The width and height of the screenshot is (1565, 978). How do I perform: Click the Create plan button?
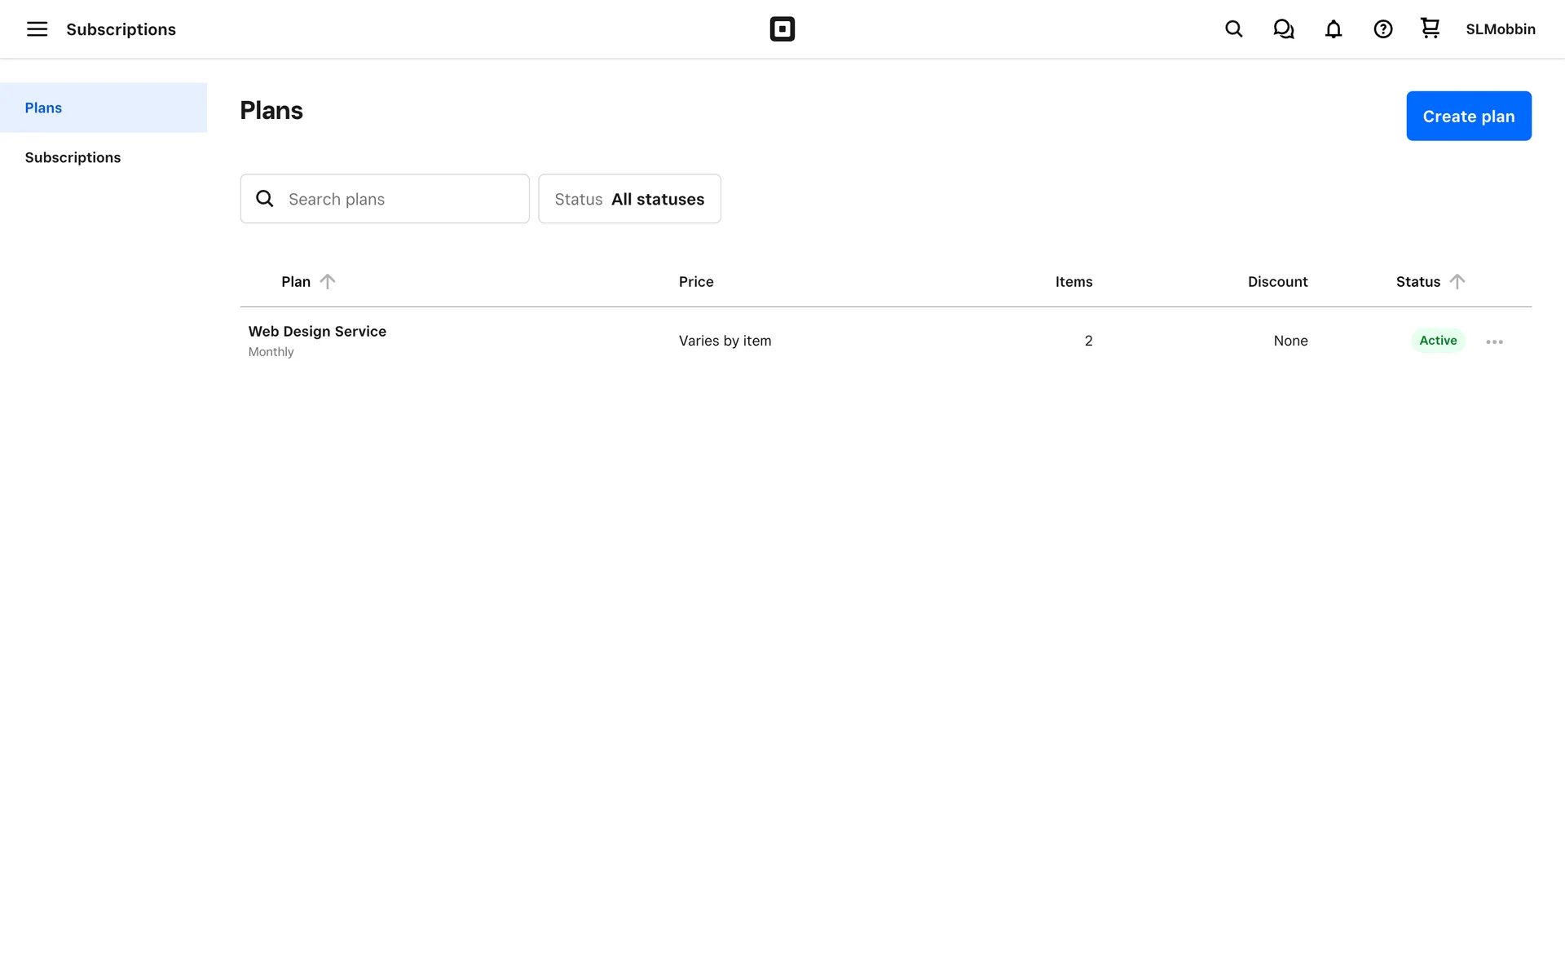(x=1468, y=116)
